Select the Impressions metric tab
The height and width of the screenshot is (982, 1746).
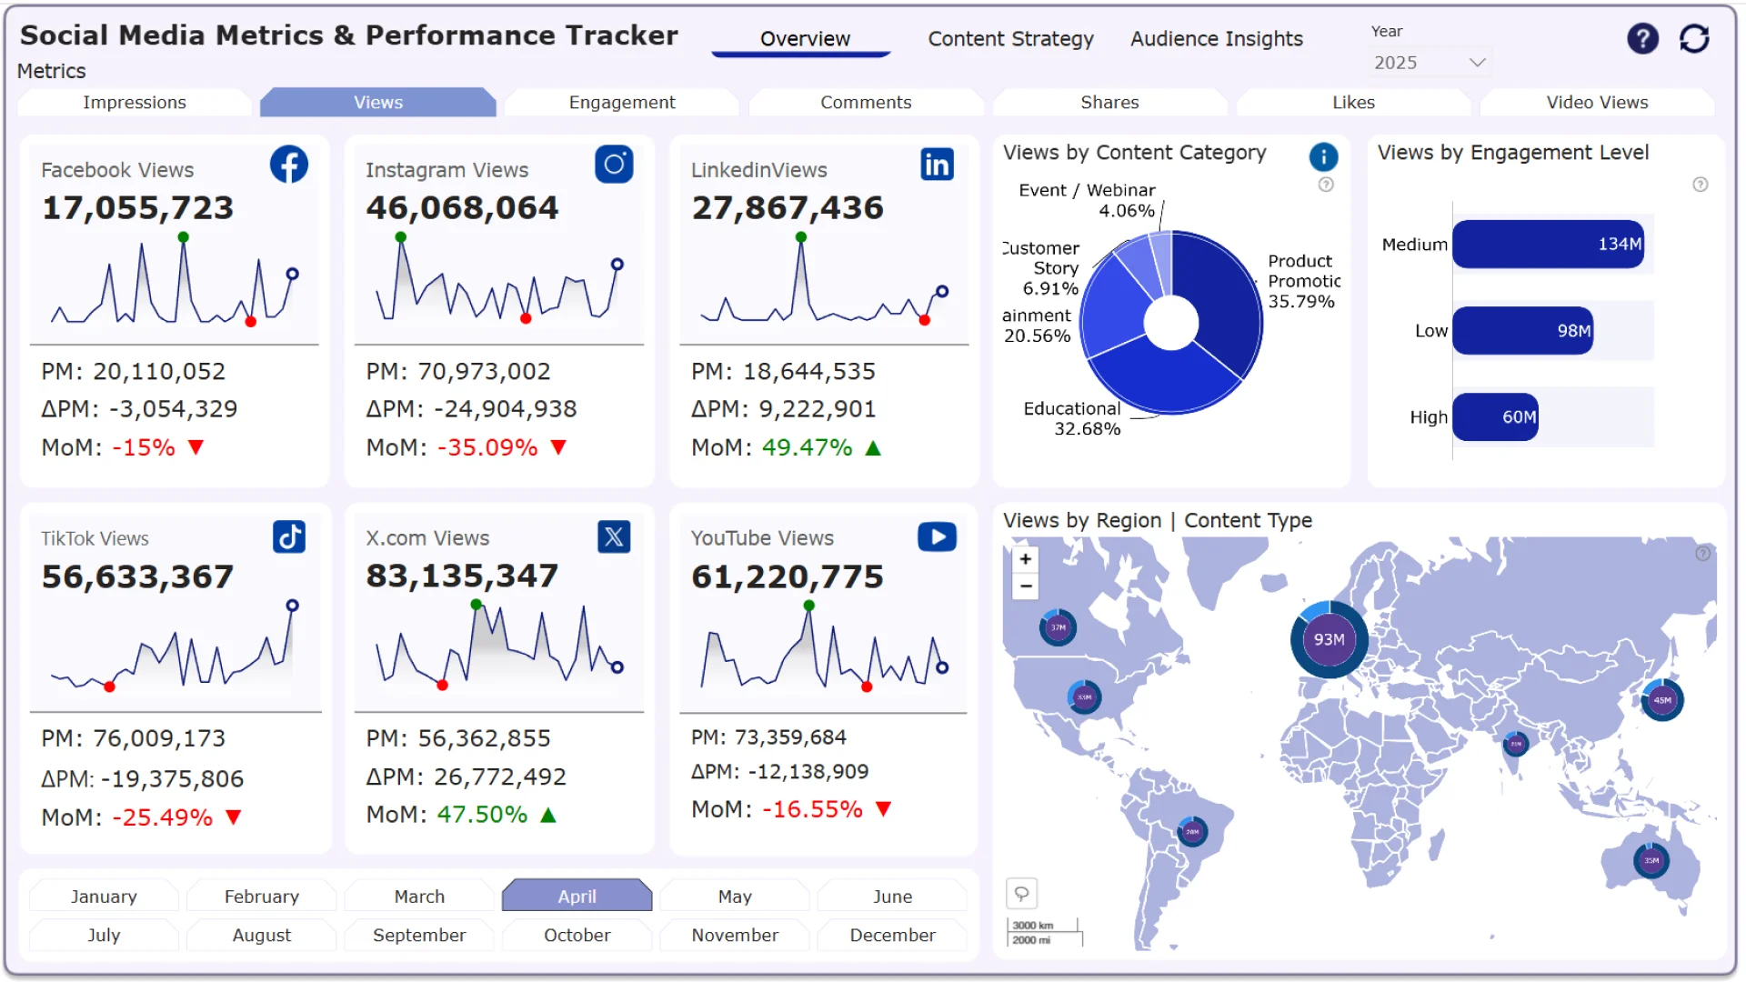135,103
